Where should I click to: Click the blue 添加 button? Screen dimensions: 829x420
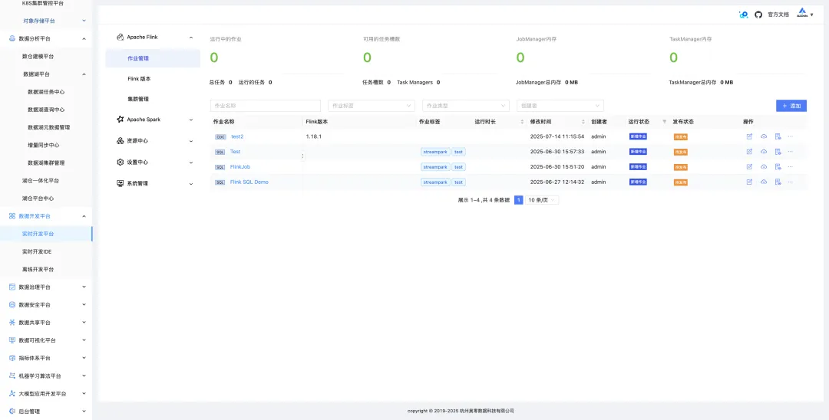[791, 106]
